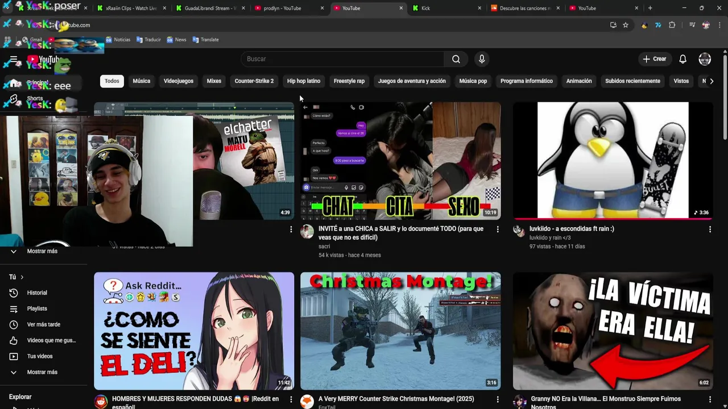Open options for HOMBRES Y MUJERES video
The width and height of the screenshot is (728, 409).
(x=291, y=400)
